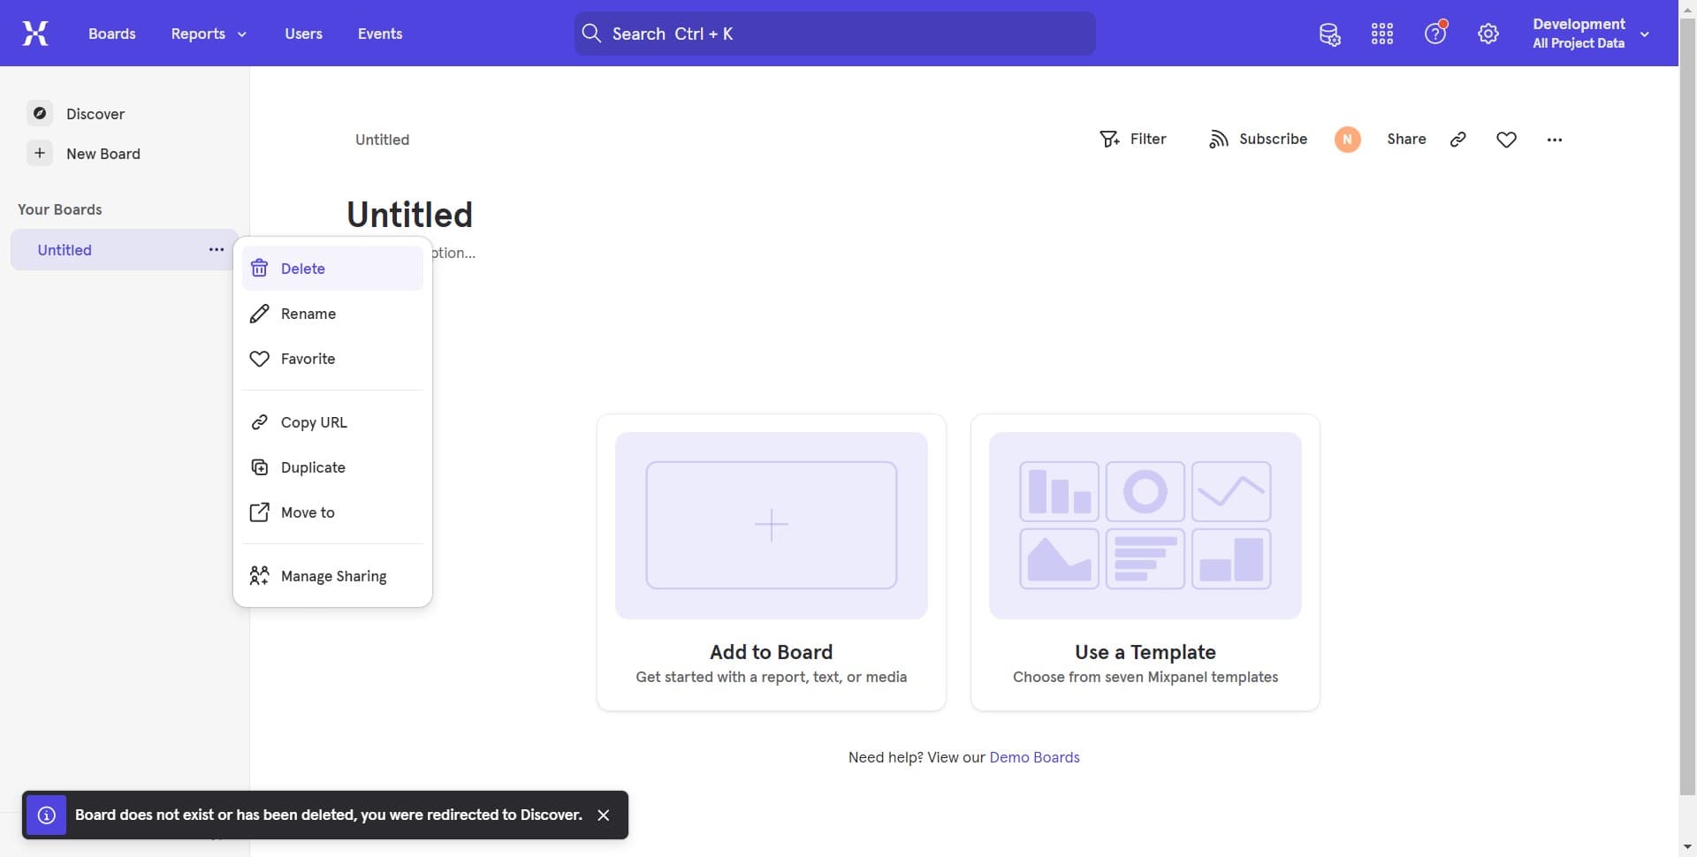The height and width of the screenshot is (857, 1697).
Task: Open the help menu
Action: pos(1434,33)
